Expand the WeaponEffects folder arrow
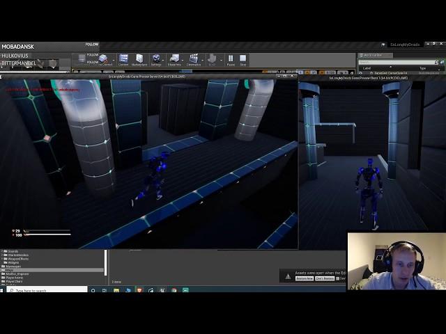This screenshot has width=446, height=334. point(2,259)
